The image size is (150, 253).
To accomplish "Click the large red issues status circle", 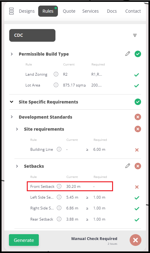I will 136,240.
